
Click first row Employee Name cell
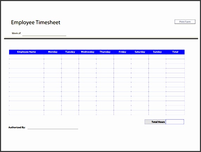[26, 57]
